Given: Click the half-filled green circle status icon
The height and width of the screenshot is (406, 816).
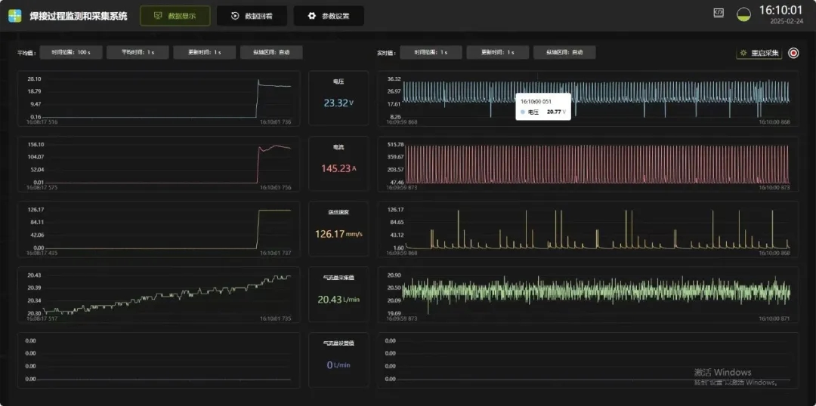Looking at the screenshot, I should point(743,14).
